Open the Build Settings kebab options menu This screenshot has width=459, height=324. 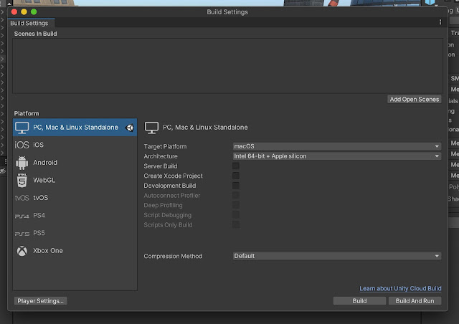(440, 22)
